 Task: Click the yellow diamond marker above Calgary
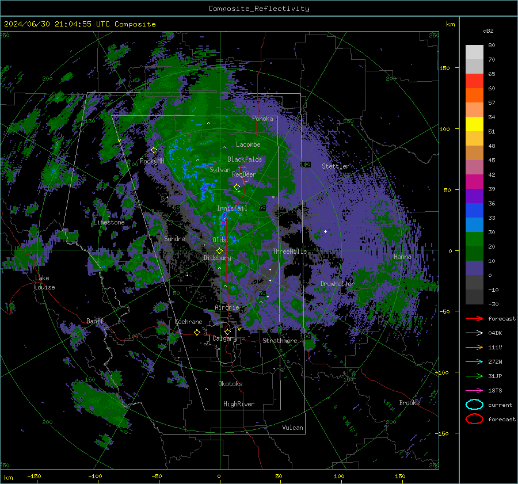pyautogui.click(x=227, y=331)
